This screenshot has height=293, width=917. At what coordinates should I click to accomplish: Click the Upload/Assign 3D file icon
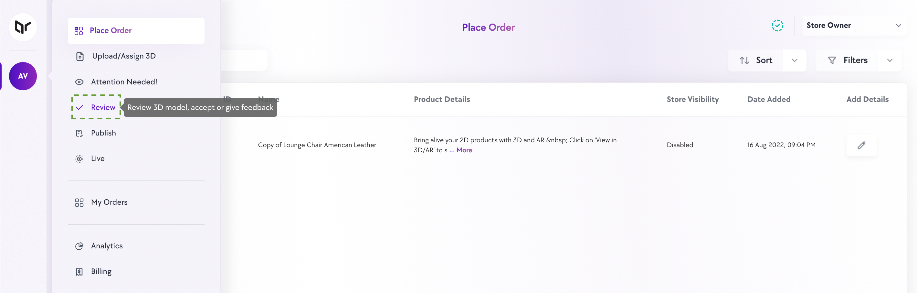click(80, 56)
